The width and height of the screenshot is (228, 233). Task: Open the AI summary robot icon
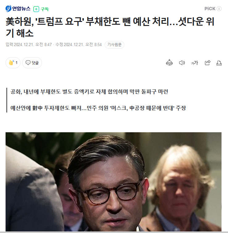(x=169, y=62)
